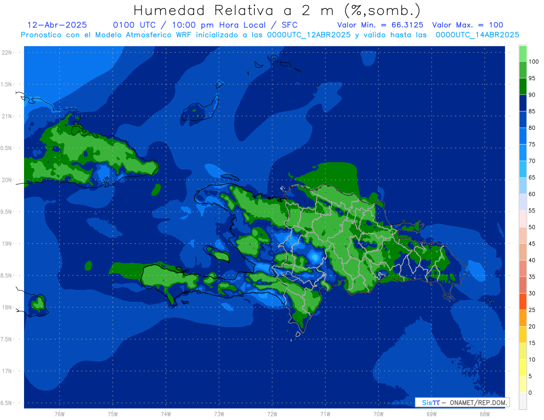544x420 pixels.
Task: Click the legend value '100'
Action: coord(534,62)
